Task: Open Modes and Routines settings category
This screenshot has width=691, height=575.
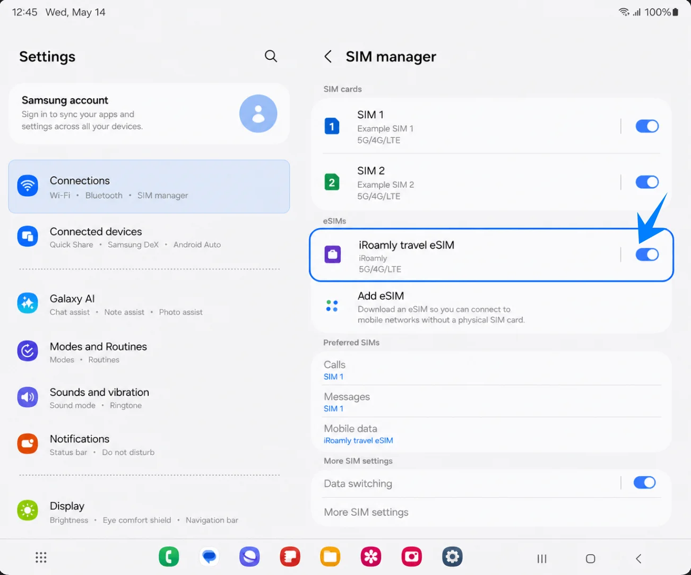Action: click(x=149, y=352)
